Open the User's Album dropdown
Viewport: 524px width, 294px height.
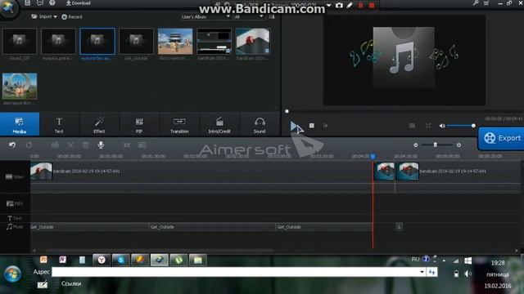point(206,16)
